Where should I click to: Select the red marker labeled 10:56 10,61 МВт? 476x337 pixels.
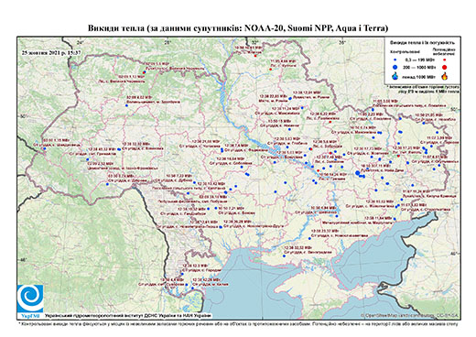(255, 56)
